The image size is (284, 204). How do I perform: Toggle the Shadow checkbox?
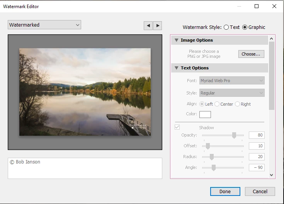[177, 127]
